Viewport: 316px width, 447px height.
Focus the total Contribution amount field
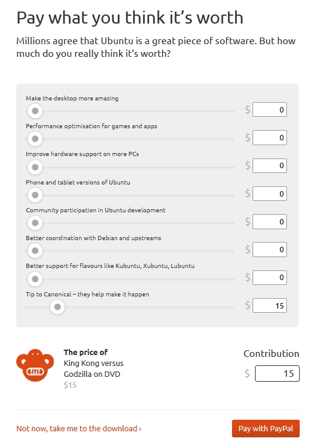pos(277,373)
